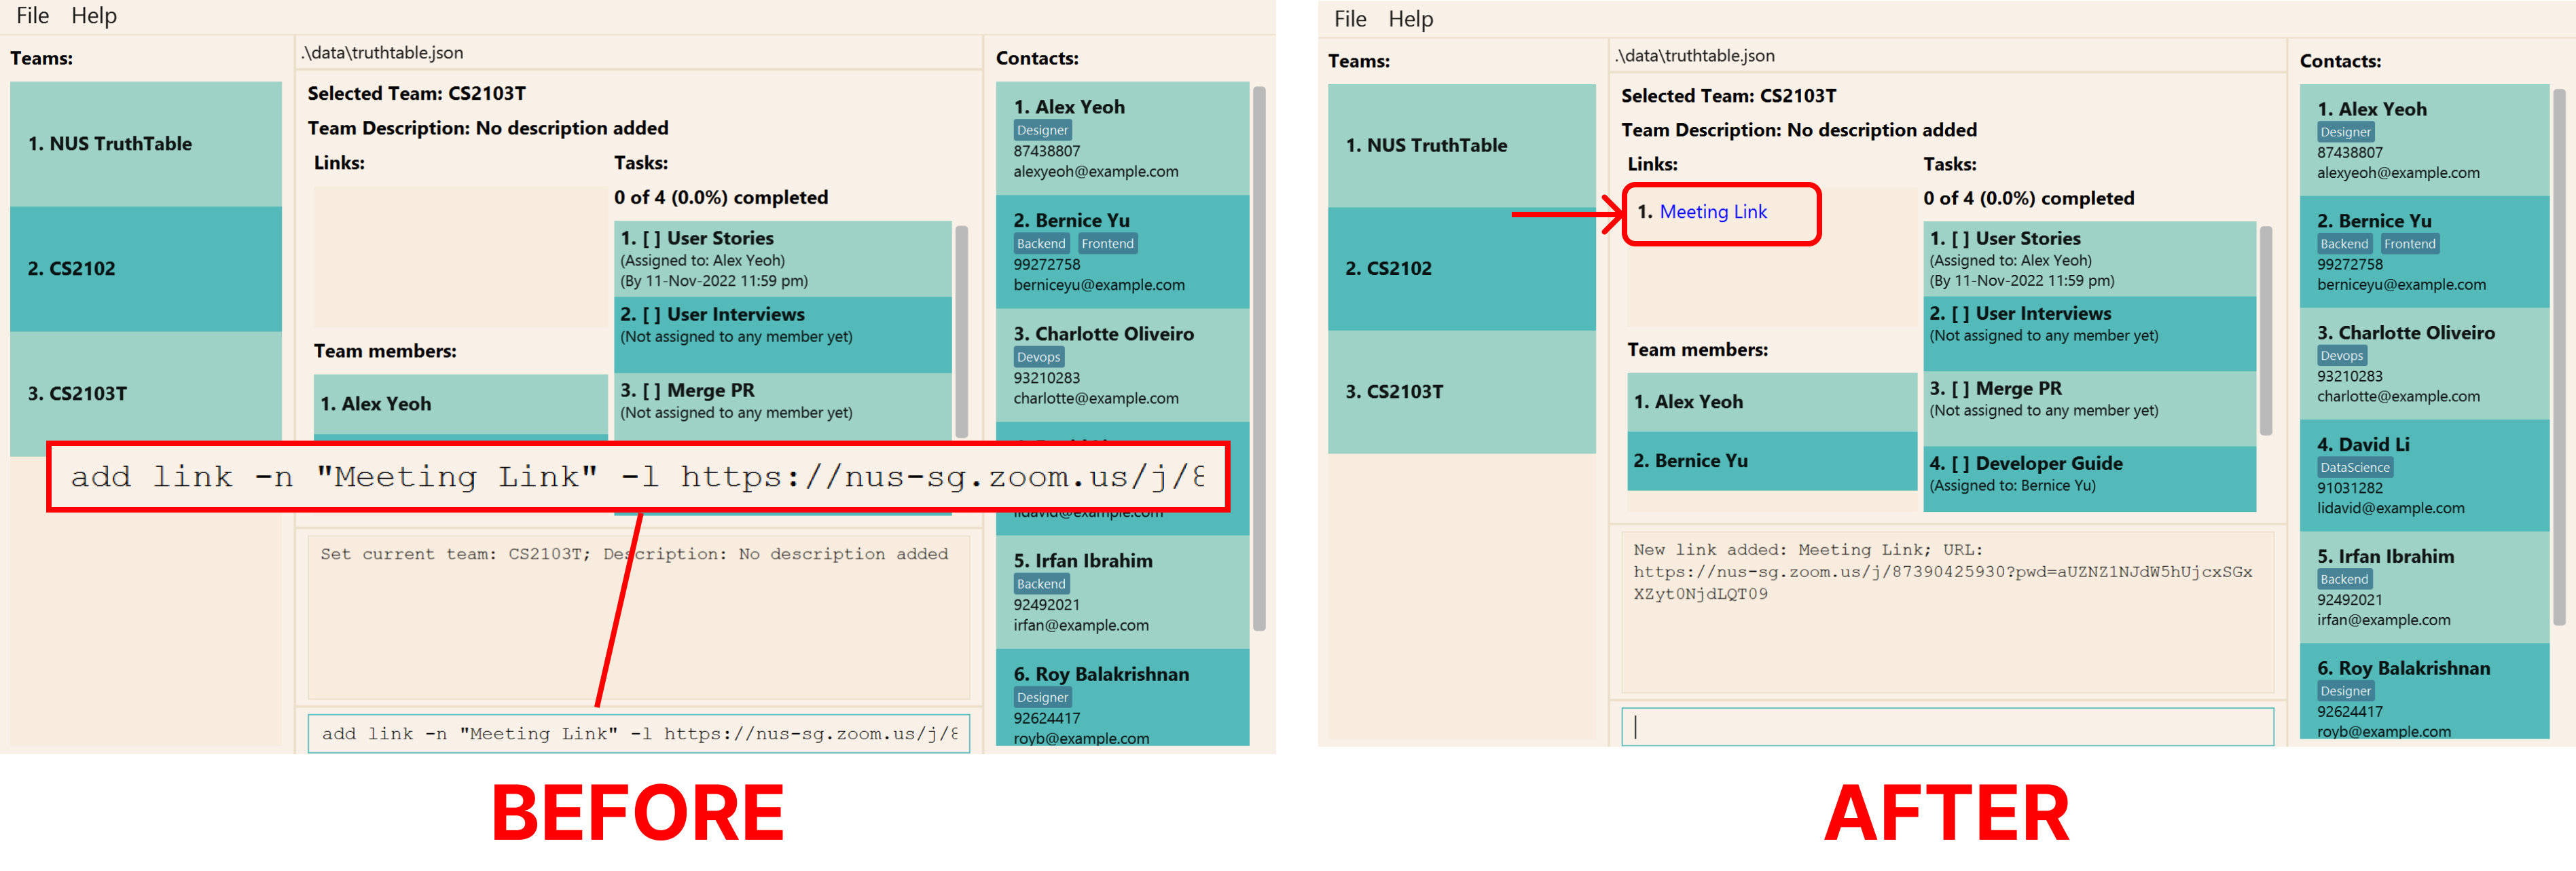Select Irfan Ibrahim contact in AFTER window
The height and width of the screenshot is (871, 2576).
(x=2424, y=588)
